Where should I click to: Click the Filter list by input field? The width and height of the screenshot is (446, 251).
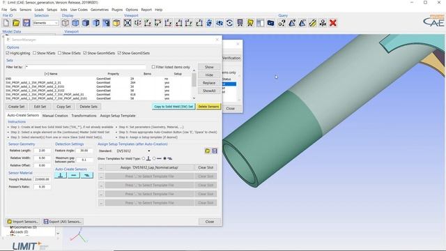(x=85, y=67)
